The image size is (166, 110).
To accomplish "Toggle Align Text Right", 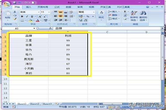I will (x=66, y=16).
